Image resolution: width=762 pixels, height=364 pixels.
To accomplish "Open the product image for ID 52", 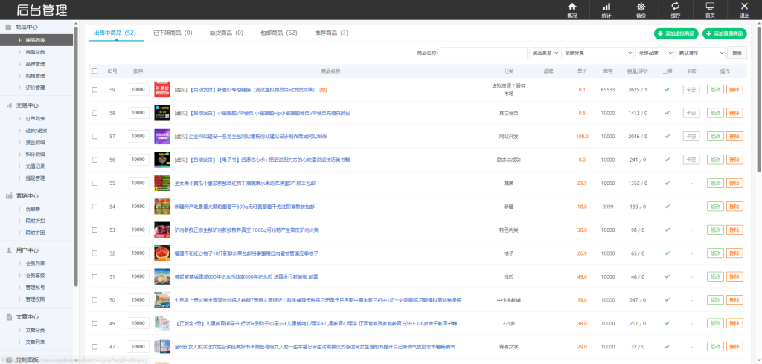I will point(161,253).
